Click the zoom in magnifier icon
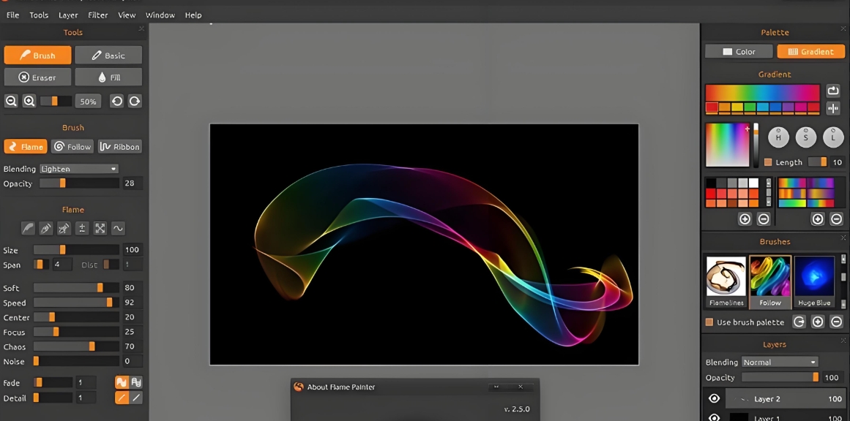850x421 pixels. click(x=29, y=102)
